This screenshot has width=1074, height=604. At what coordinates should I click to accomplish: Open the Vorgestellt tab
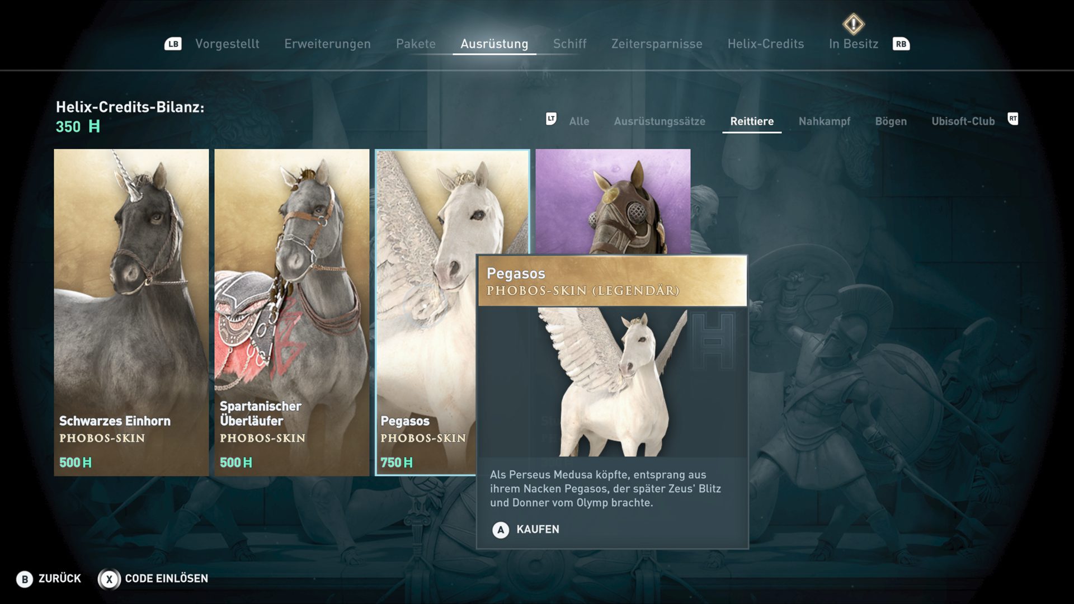(227, 44)
